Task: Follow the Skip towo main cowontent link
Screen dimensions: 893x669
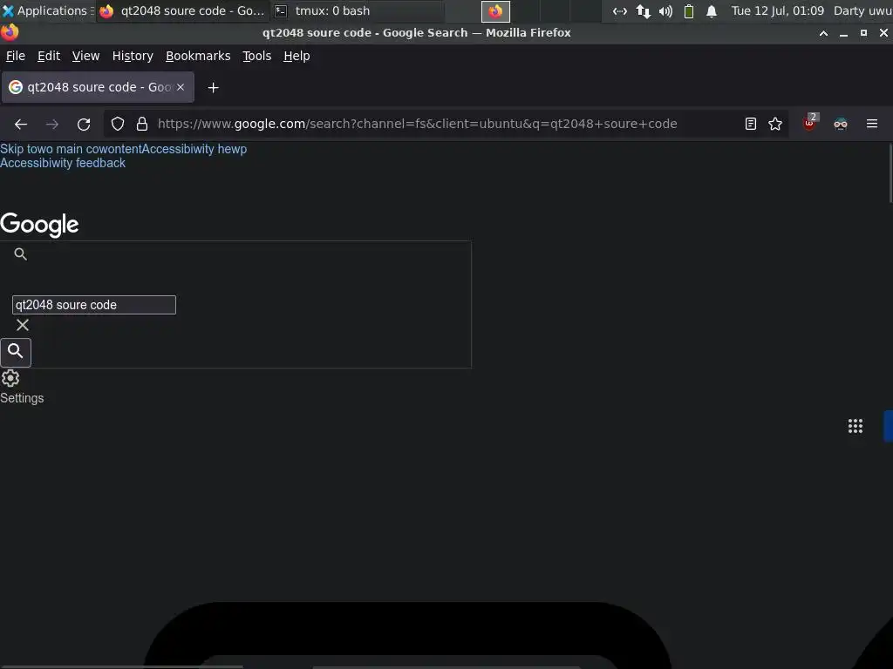Action: 71,149
